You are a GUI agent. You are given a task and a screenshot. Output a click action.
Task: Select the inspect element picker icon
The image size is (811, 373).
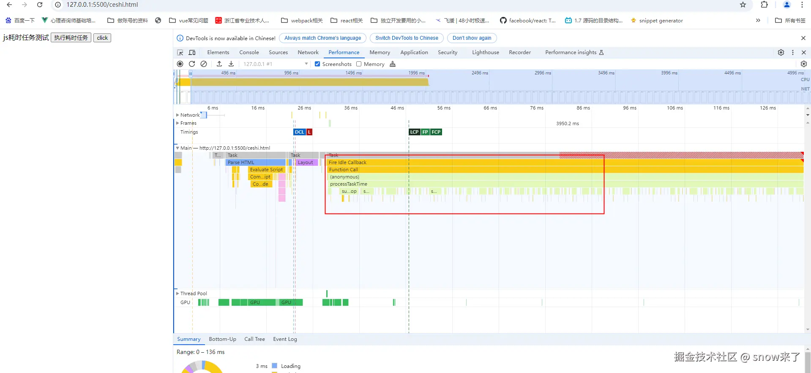pos(180,52)
